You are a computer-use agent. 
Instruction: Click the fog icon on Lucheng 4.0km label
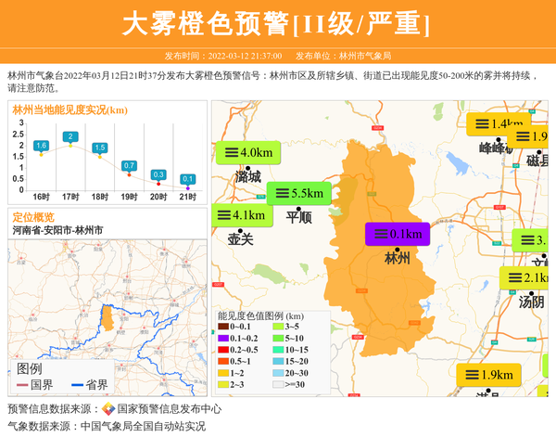(x=229, y=152)
